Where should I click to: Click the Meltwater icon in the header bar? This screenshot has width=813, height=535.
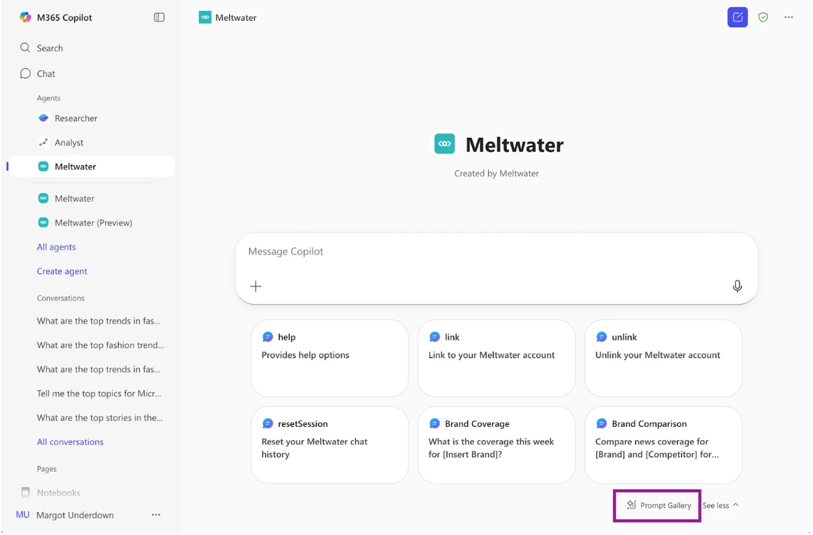(x=206, y=17)
